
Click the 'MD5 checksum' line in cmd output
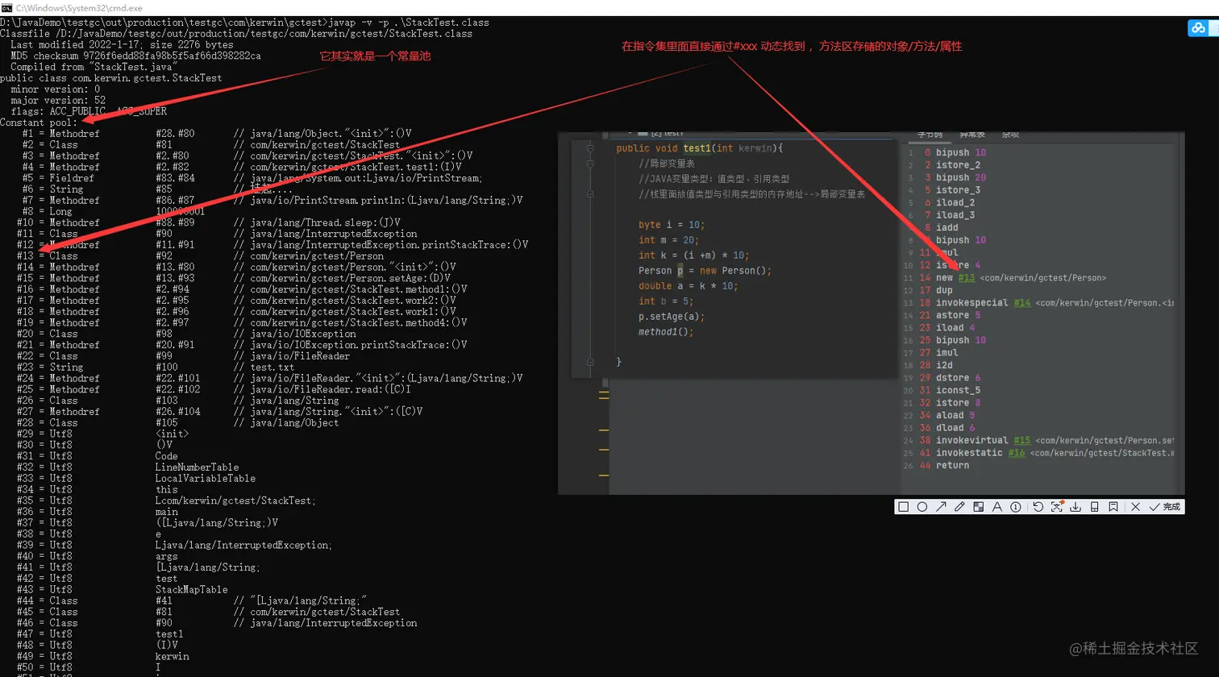tap(135, 56)
